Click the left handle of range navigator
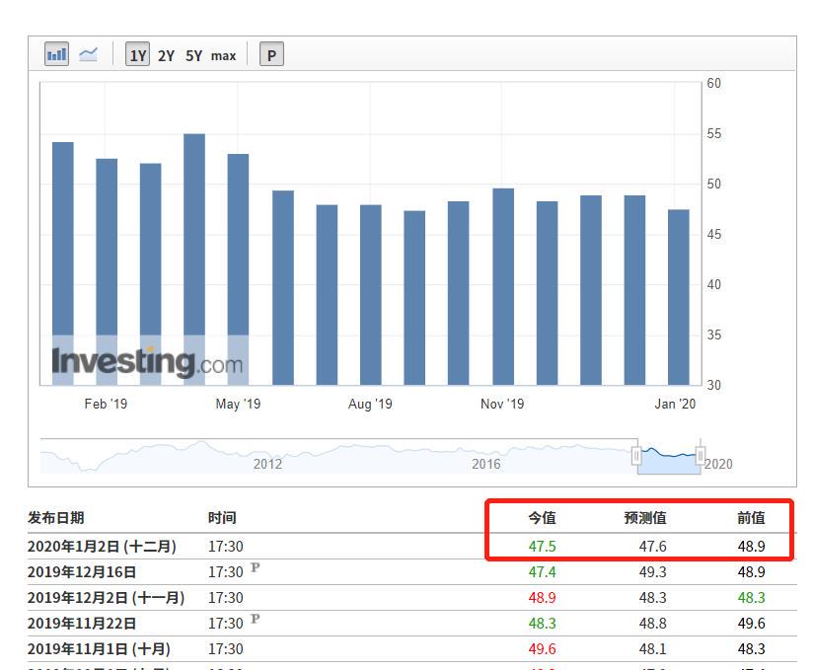Viewport: 814px width, 670px height. [x=636, y=456]
